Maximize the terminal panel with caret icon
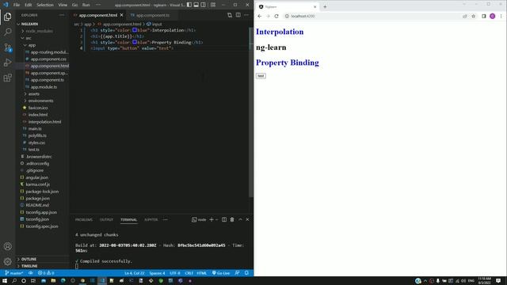Image resolution: width=507 pixels, height=285 pixels. point(240,219)
